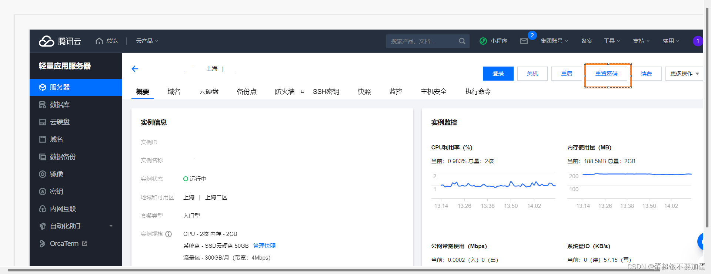Image resolution: width=711 pixels, height=274 pixels.
Task: Click the 服务器 sidebar icon
Action: (43, 87)
